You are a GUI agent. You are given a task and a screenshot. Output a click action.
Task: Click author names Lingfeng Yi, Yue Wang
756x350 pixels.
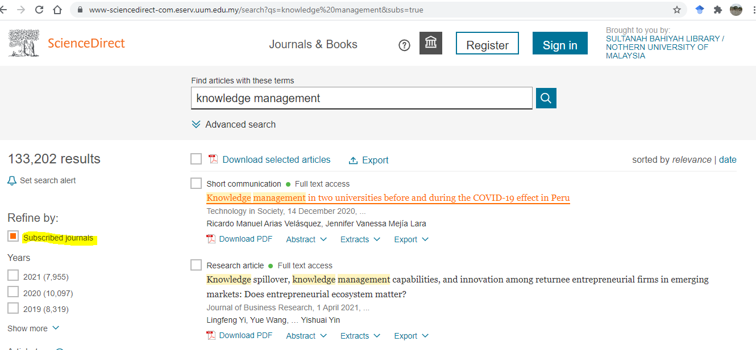pos(247,320)
